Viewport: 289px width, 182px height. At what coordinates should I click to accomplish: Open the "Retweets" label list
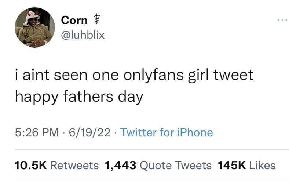(74, 165)
